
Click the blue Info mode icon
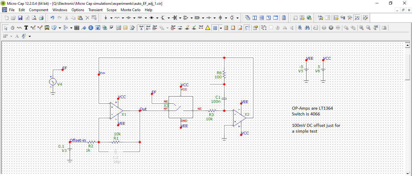[x=90, y=28]
